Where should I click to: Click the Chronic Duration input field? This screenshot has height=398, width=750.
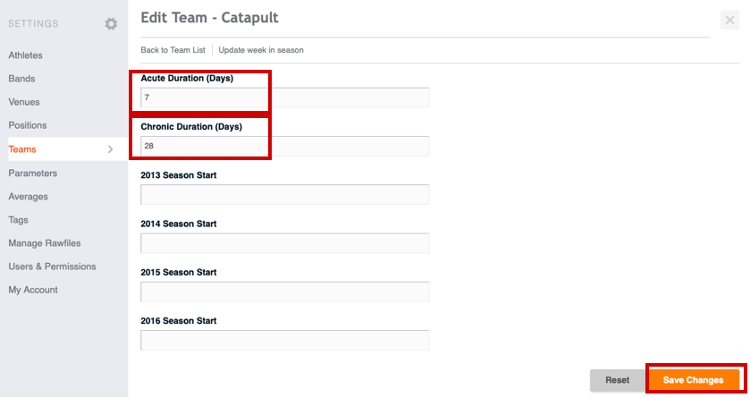pos(284,146)
